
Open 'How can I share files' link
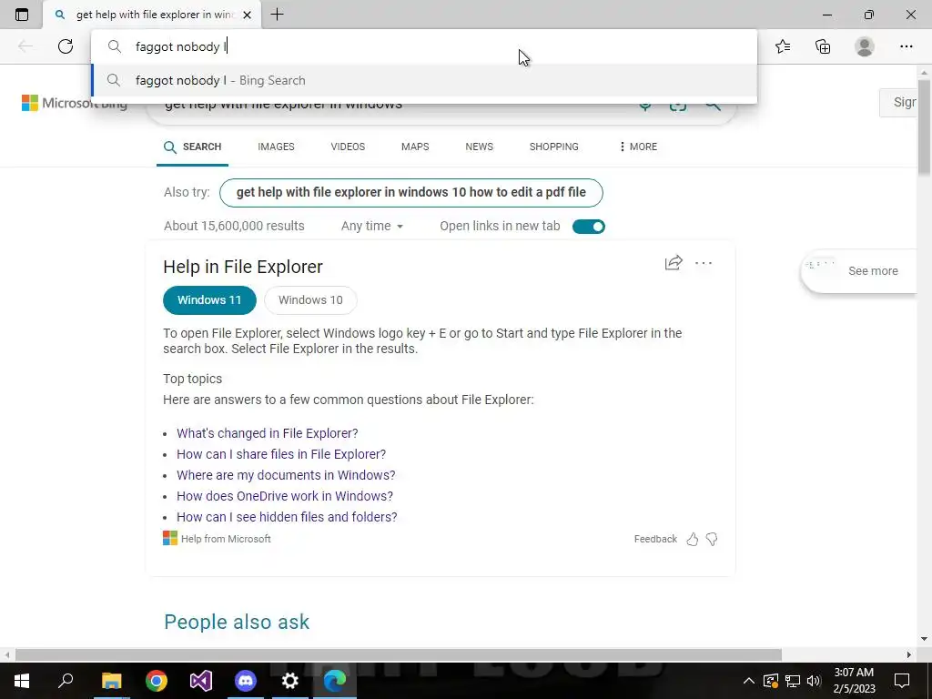point(281,454)
